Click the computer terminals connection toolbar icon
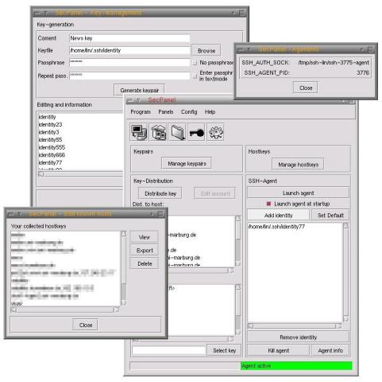 coord(139,132)
